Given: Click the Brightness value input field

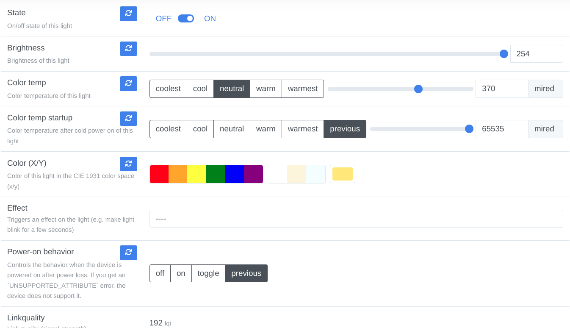Looking at the screenshot, I should click(537, 54).
